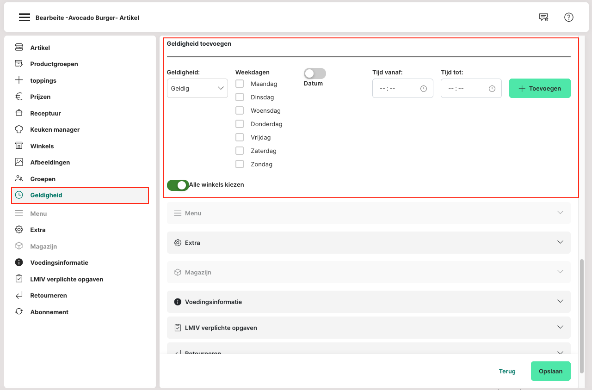
Task: Click the Toevoegen button
Action: pyautogui.click(x=539, y=88)
